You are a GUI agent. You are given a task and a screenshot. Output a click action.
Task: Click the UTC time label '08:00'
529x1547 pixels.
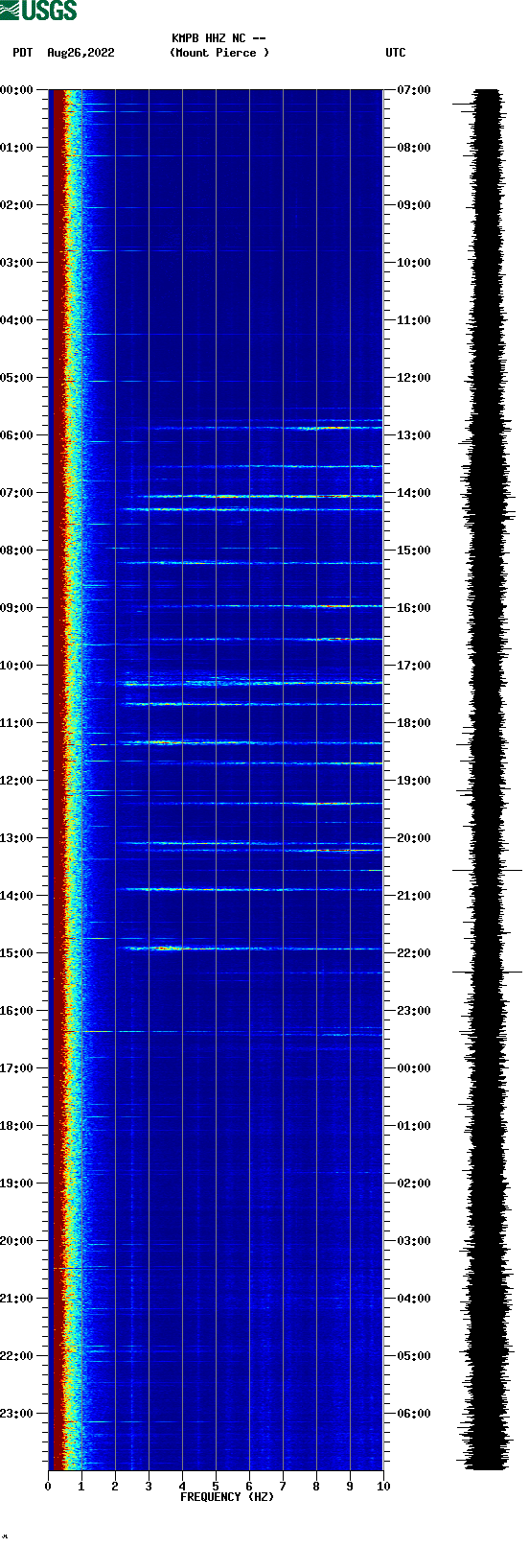tap(414, 148)
